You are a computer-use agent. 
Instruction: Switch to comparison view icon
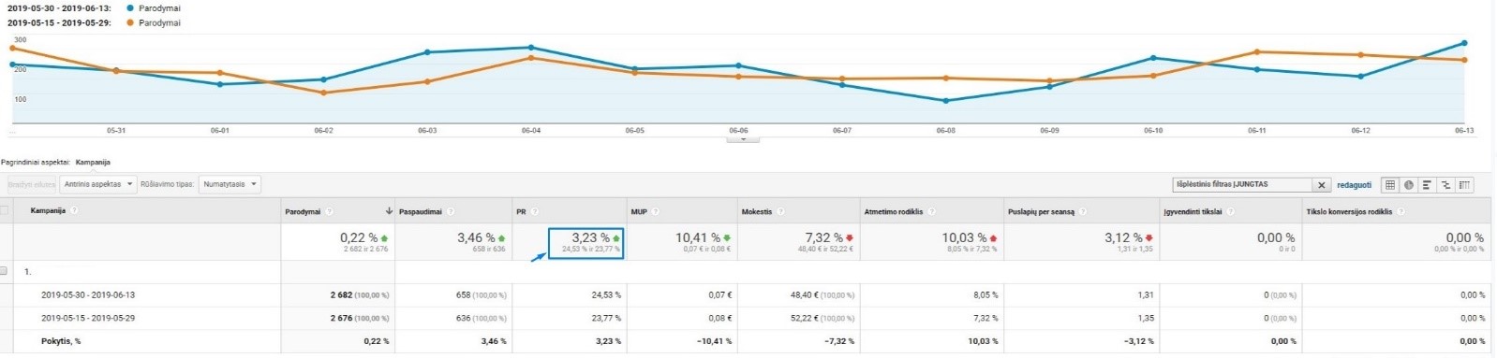1445,185
